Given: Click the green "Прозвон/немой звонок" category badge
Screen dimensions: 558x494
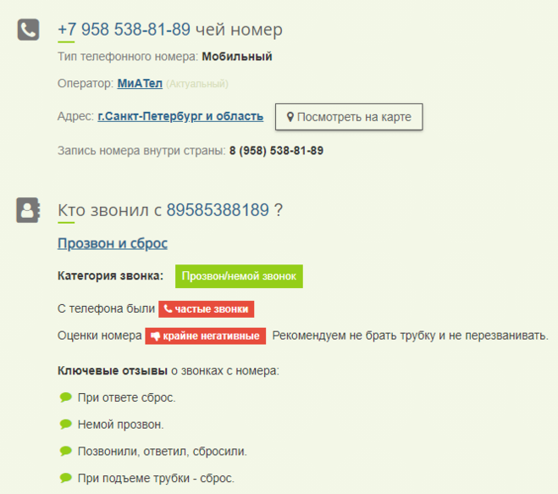Looking at the screenshot, I should point(239,276).
